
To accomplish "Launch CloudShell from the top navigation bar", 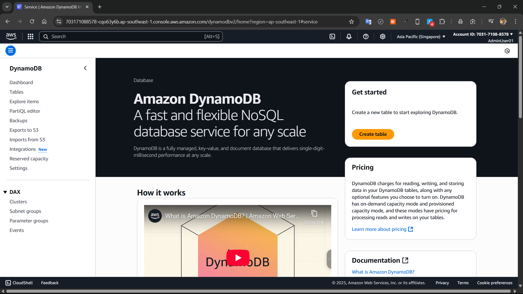I will (x=332, y=36).
